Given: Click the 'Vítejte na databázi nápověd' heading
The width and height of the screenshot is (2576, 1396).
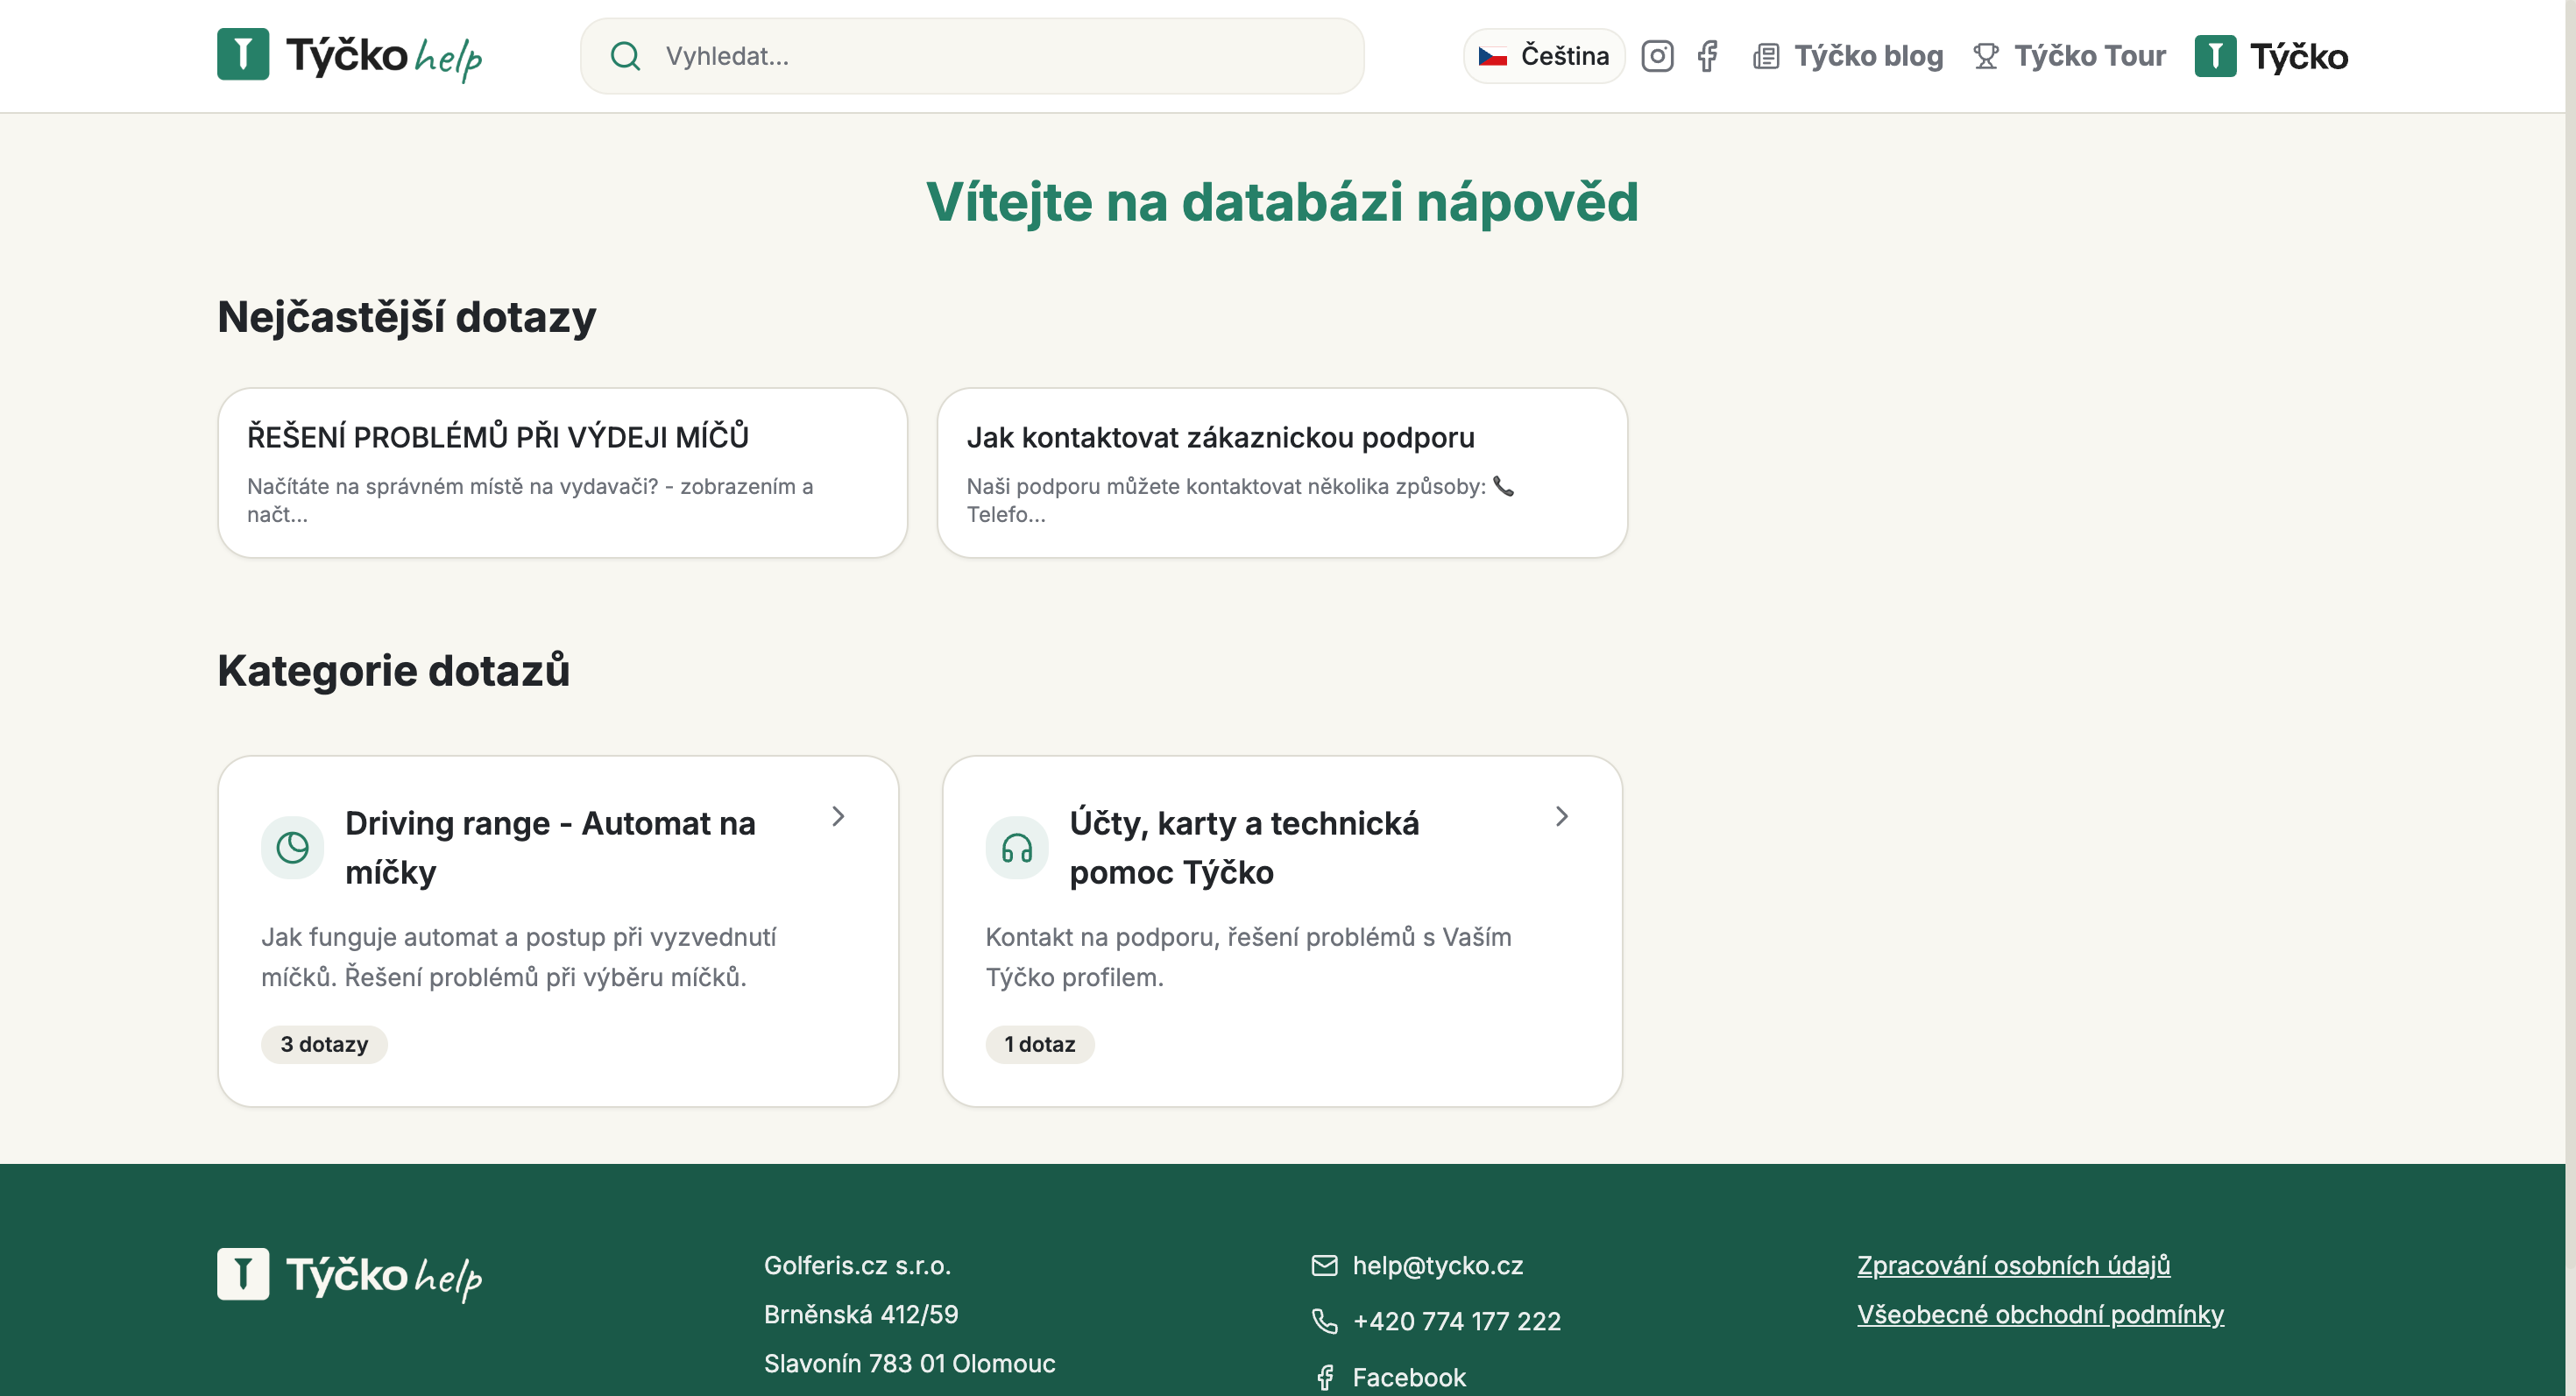Looking at the screenshot, I should tap(1282, 201).
